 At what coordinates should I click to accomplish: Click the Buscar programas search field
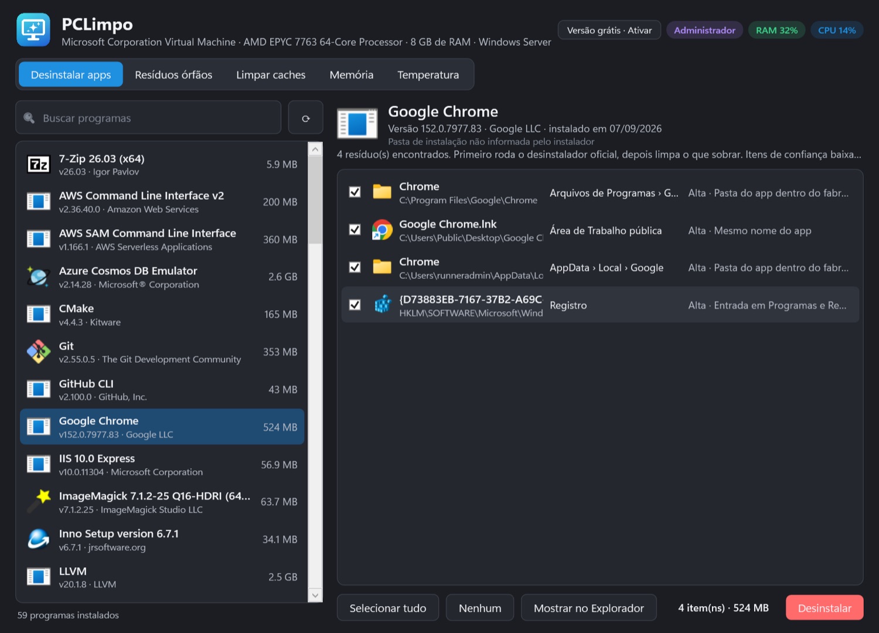tap(148, 118)
